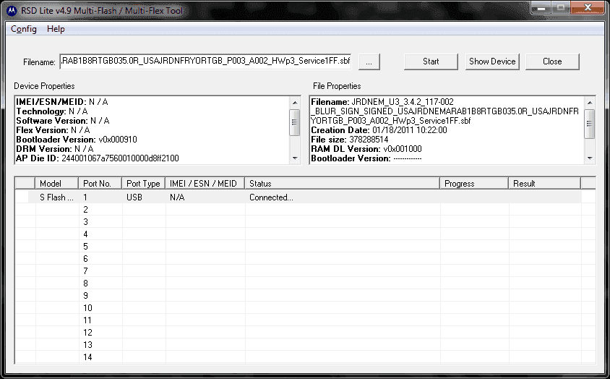Click the Connected... status cell
This screenshot has height=379, width=610.
coord(343,197)
